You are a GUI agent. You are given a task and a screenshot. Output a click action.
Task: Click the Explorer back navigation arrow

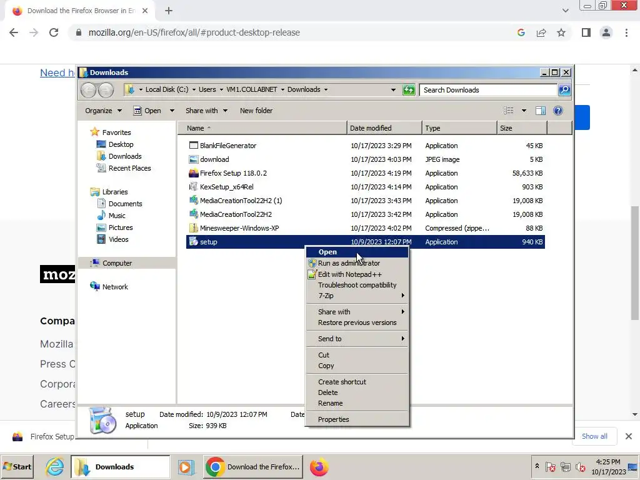(x=88, y=90)
